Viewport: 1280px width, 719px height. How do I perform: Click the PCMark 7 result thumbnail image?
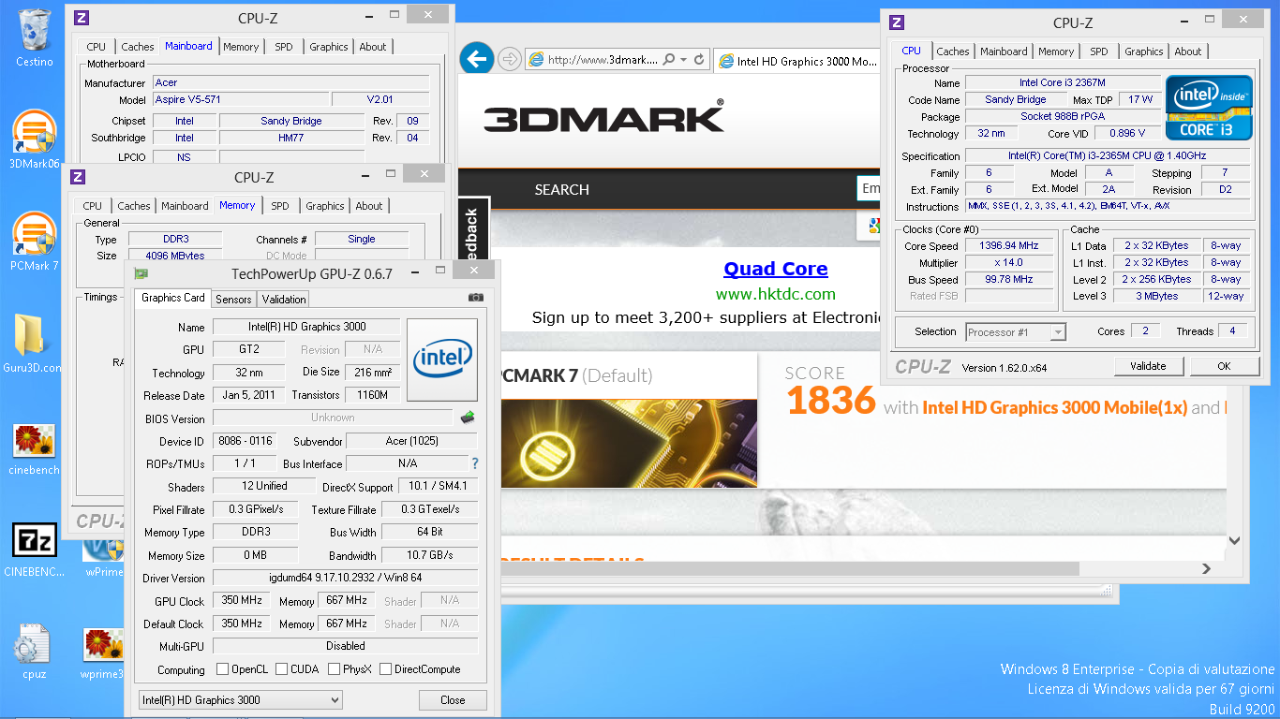point(629,444)
